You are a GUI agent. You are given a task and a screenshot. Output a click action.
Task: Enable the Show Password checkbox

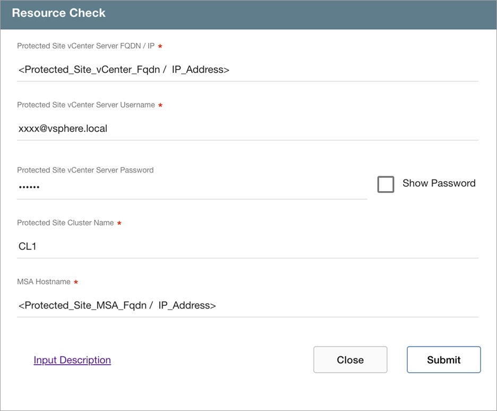(x=385, y=184)
